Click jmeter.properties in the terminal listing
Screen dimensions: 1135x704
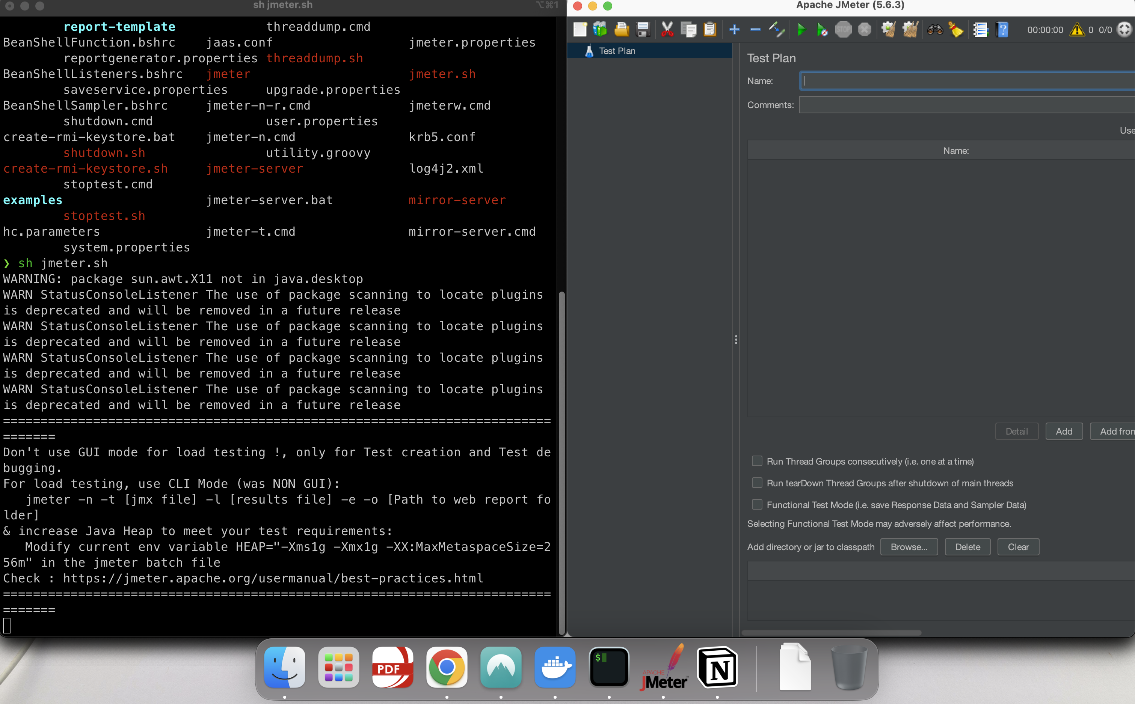[472, 42]
